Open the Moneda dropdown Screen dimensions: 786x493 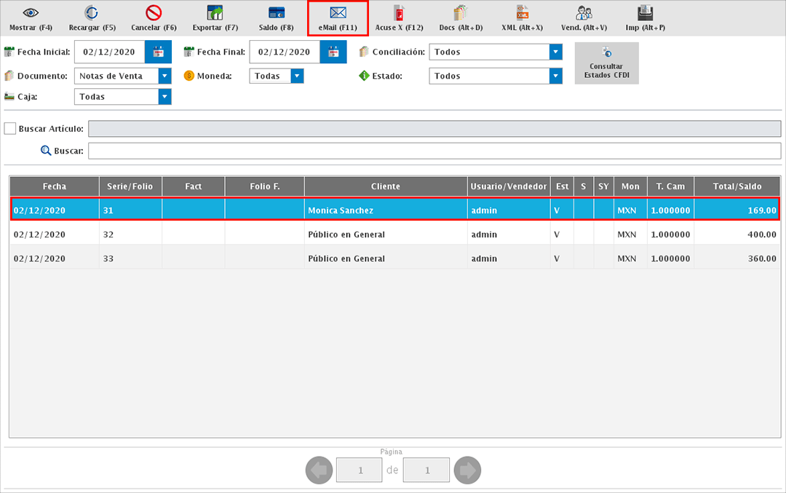coord(297,76)
